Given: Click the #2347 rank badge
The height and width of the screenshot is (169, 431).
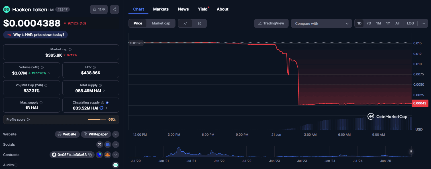Looking at the screenshot, I should (x=62, y=9).
